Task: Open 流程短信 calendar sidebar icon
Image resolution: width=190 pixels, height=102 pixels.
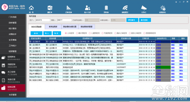Action: (x=3, y=65)
